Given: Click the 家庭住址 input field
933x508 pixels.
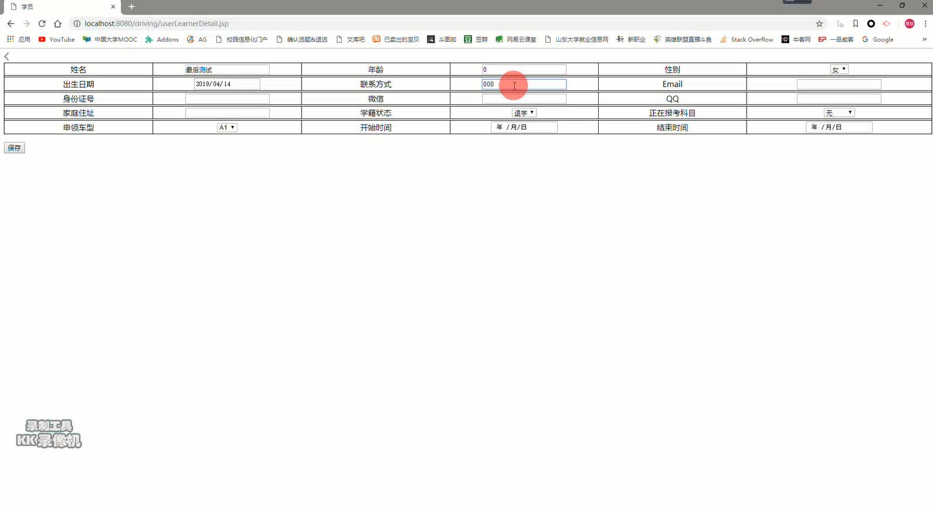Looking at the screenshot, I should tap(227, 113).
